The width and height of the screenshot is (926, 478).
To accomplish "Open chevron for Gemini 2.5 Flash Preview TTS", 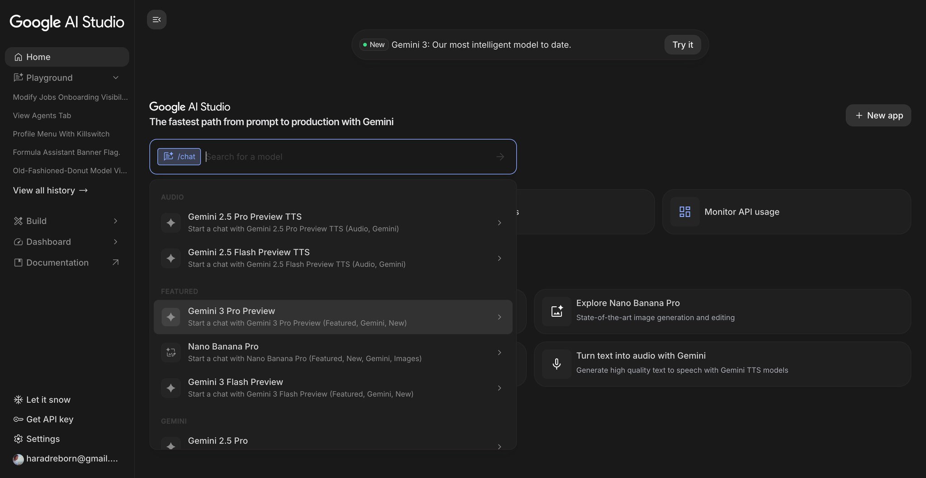I will click(x=499, y=258).
